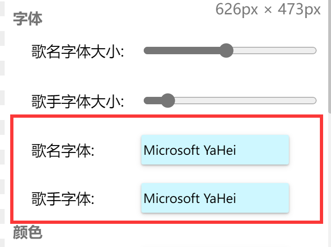This screenshot has width=331, height=247.
Task: Click Microsoft YaHei text in 歌手字体 field
Action: pos(190,198)
